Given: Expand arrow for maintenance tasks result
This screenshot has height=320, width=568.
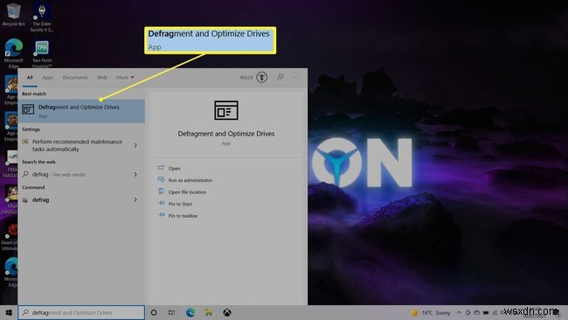Looking at the screenshot, I should click(x=135, y=145).
